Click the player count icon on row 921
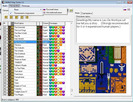Screen dimensions: 133x102 tap(9, 27)
